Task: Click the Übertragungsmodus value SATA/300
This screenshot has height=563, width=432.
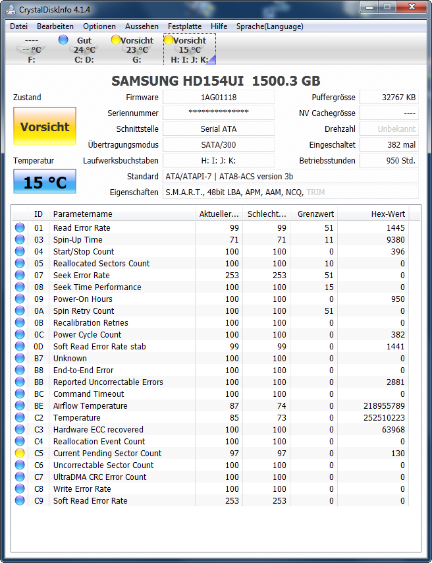Action: click(219, 144)
